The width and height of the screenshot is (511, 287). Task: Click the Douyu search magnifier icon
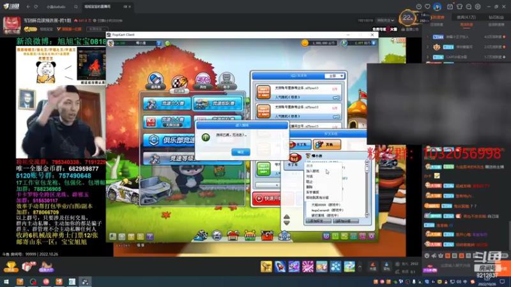(x=75, y=6)
